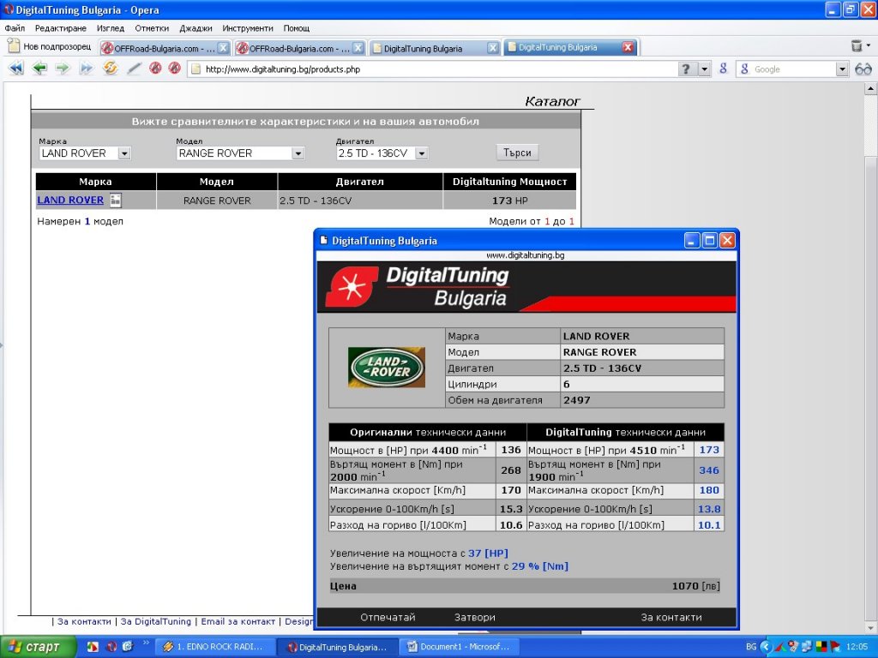Go back with the green Back arrow

click(x=39, y=69)
